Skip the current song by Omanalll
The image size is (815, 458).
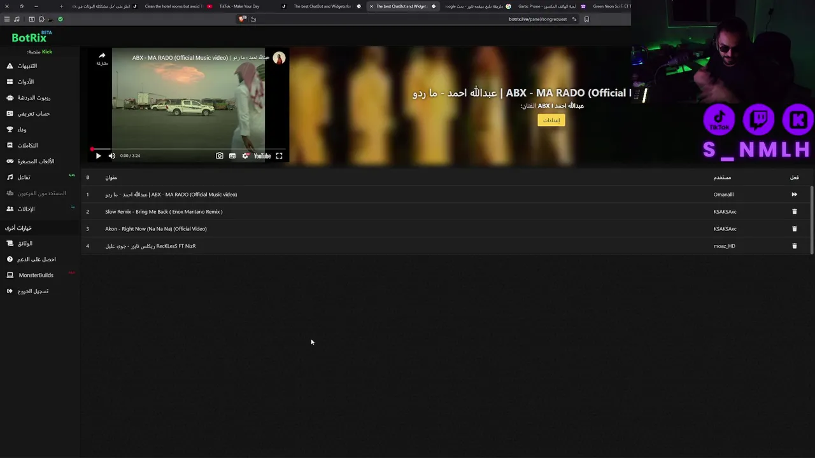tap(794, 195)
